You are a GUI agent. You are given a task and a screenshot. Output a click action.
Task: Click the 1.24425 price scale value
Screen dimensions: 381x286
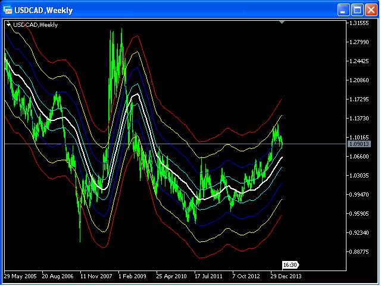click(x=359, y=61)
